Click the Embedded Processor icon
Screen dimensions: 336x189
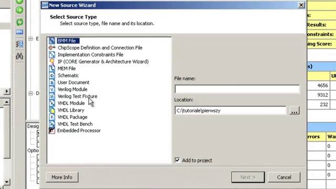coord(52,131)
